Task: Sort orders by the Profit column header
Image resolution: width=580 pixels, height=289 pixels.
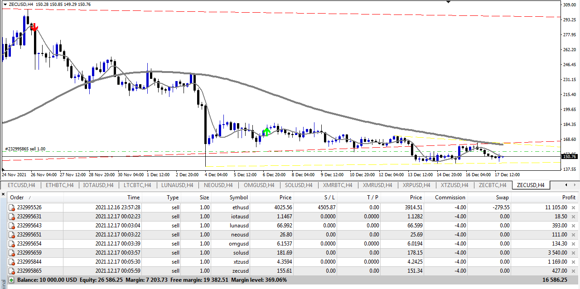Action: pos(568,197)
